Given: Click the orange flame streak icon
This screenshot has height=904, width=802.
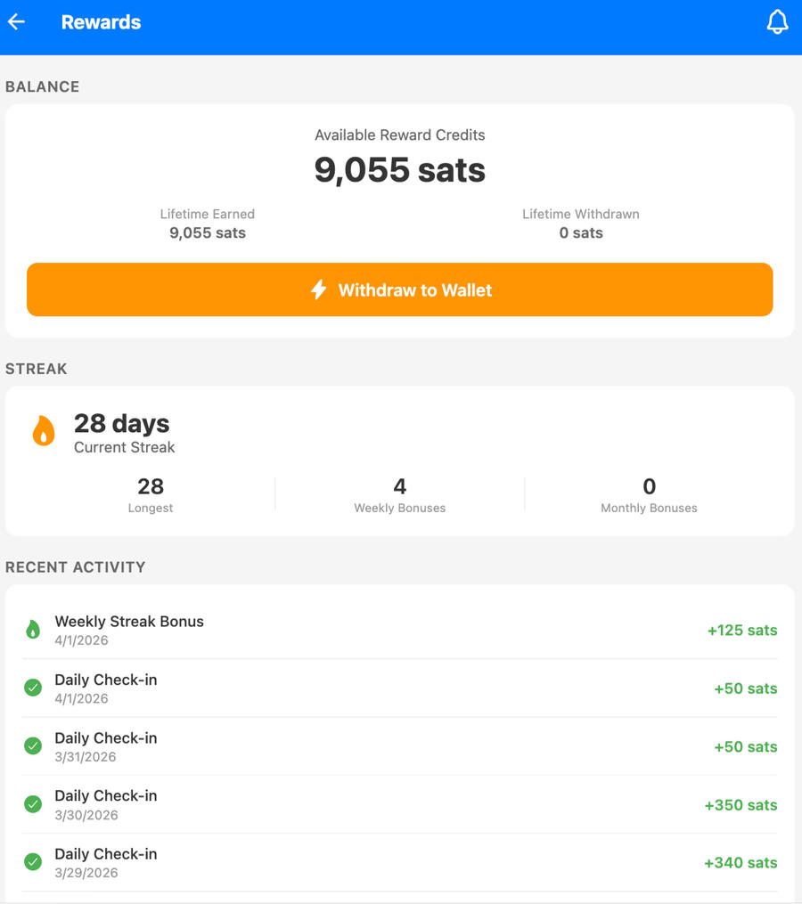Looking at the screenshot, I should pyautogui.click(x=44, y=432).
